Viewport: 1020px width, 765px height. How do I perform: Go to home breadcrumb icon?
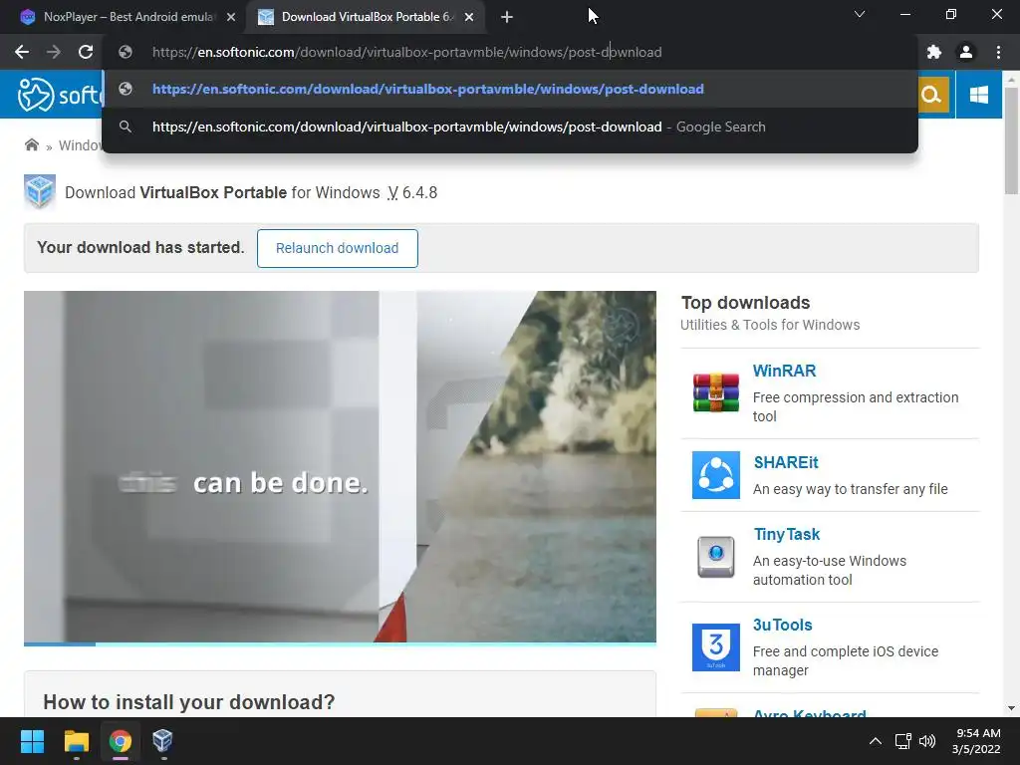31,144
